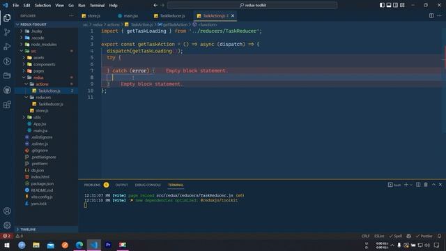Click the CRLF line ending button

[365, 236]
